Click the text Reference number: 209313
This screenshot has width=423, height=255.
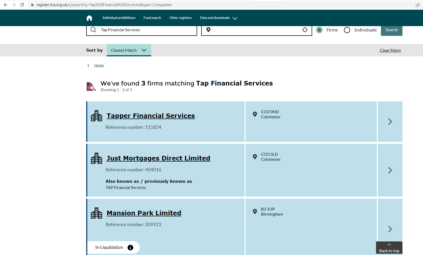133,225
